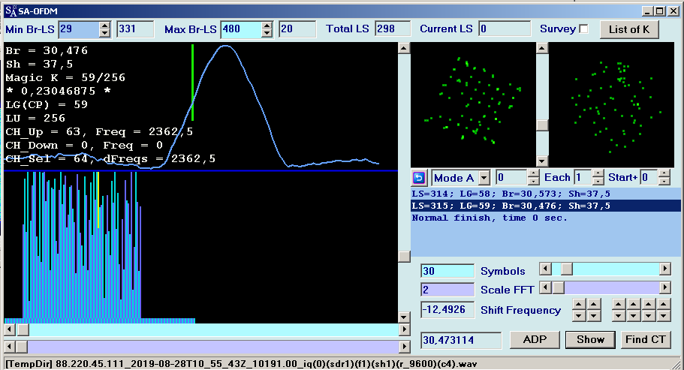This screenshot has height=370, width=684.
Task: Click the Scale FFT slider left arrow
Action: (545, 287)
